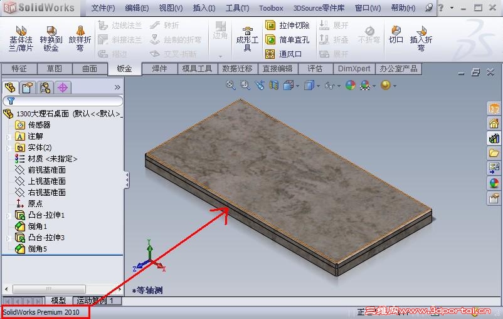Select 传感器 (Sensors) in feature tree

pyautogui.click(x=33, y=124)
